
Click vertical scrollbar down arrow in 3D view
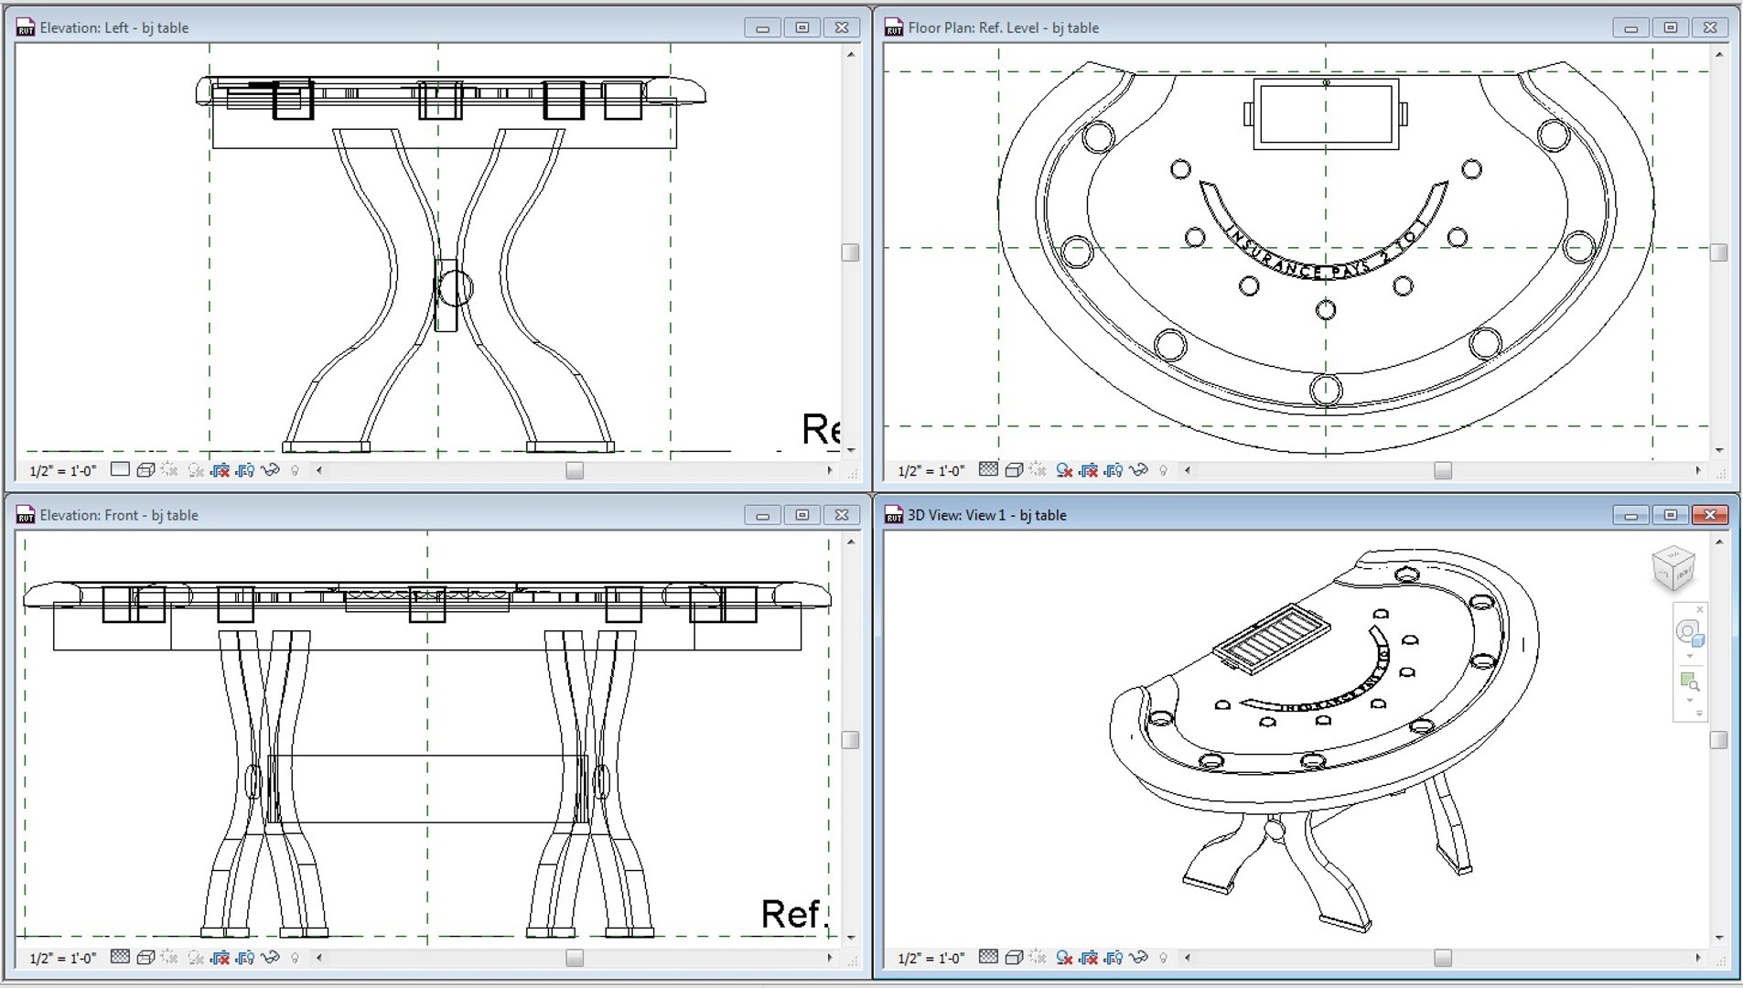tap(1719, 938)
